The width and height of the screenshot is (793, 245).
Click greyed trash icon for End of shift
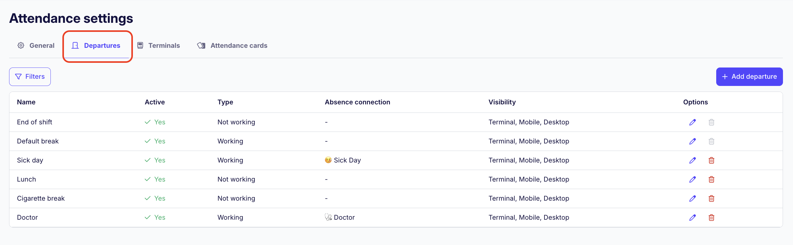point(711,122)
